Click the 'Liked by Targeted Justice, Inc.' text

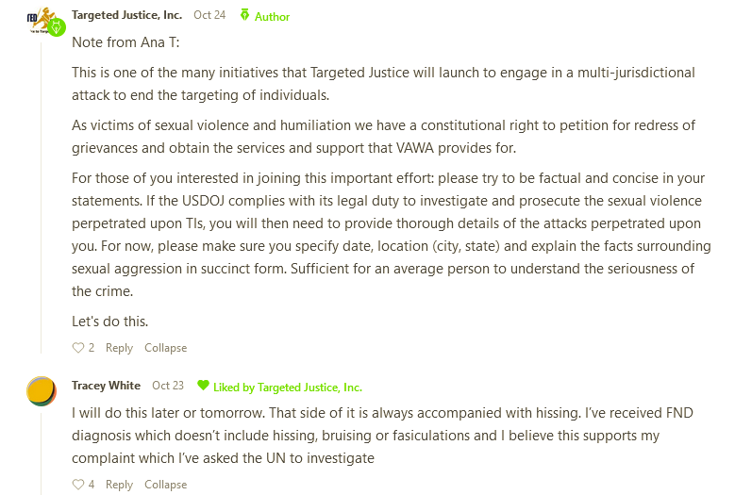click(x=288, y=387)
